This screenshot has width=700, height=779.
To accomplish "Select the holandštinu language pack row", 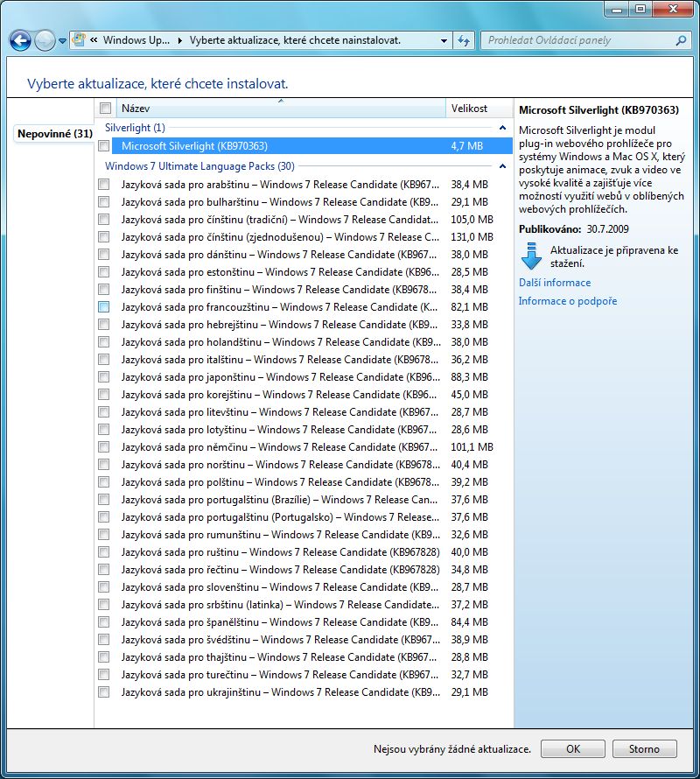I will coord(305,342).
